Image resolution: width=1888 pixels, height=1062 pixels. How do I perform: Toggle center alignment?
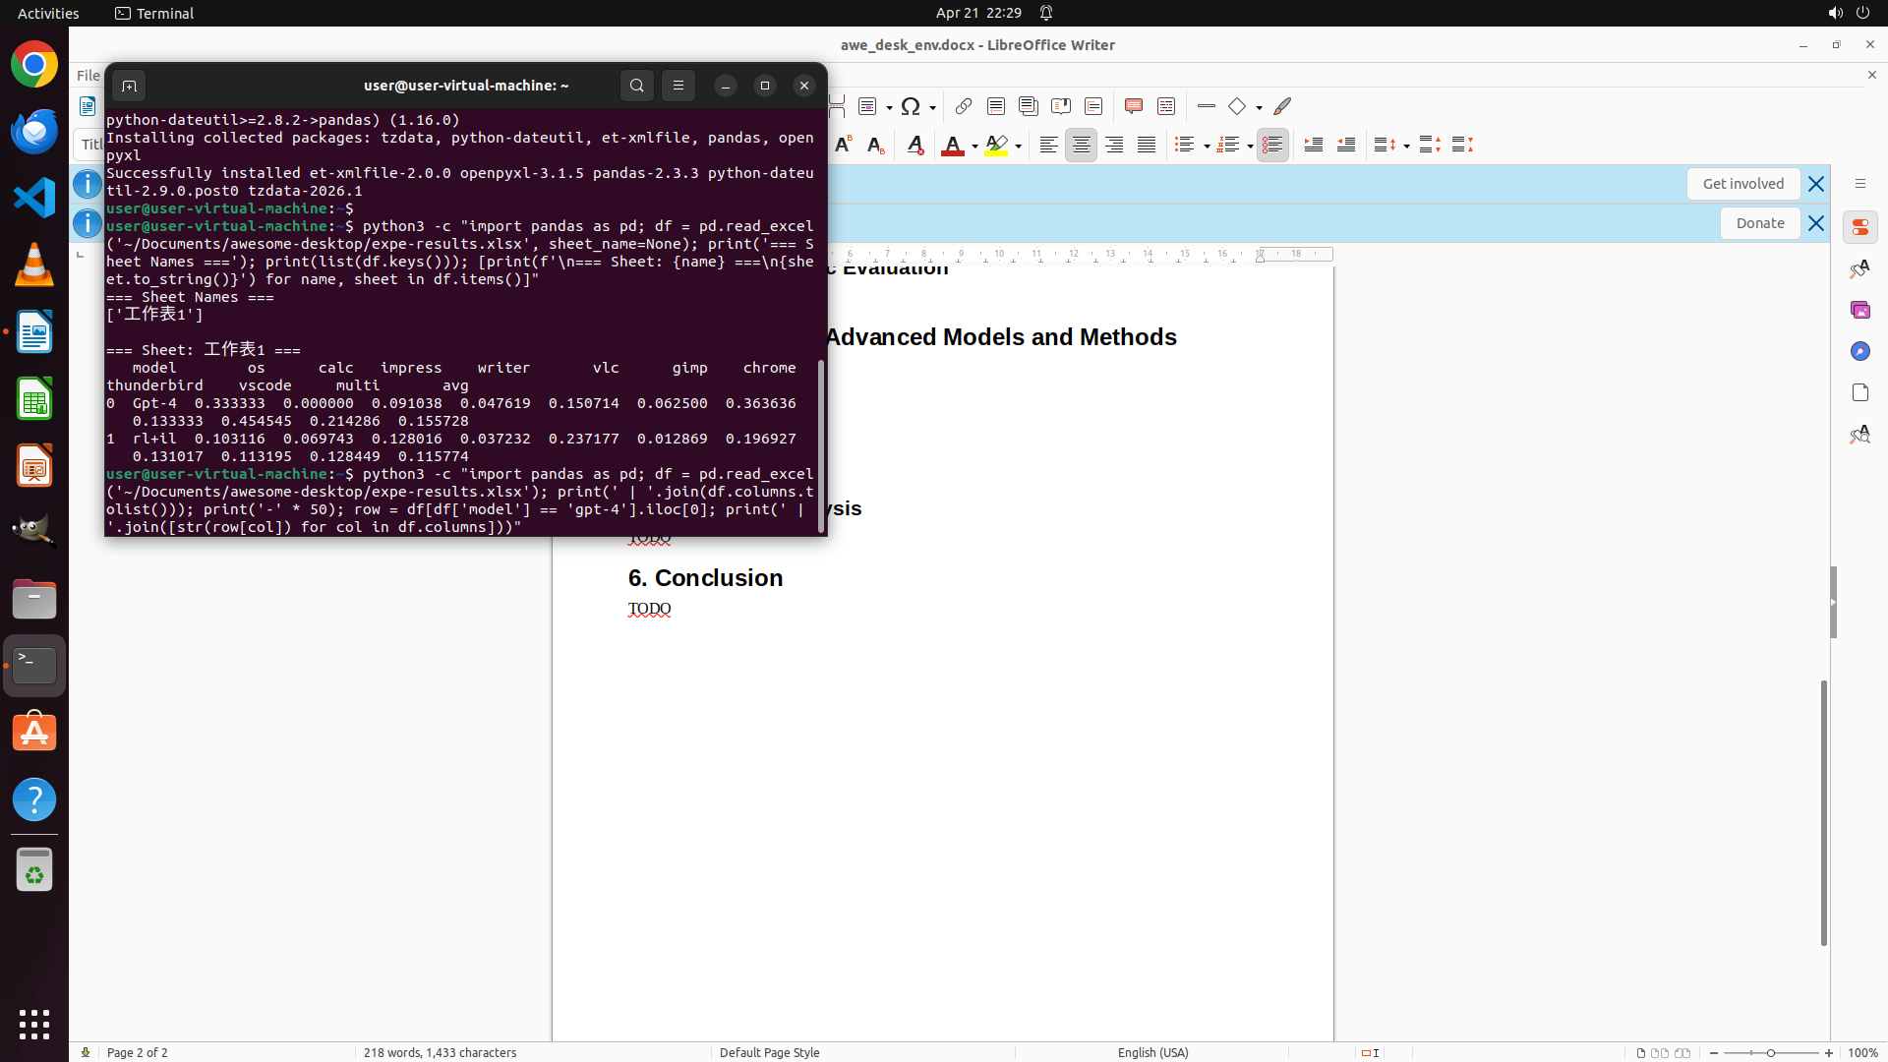1081,146
